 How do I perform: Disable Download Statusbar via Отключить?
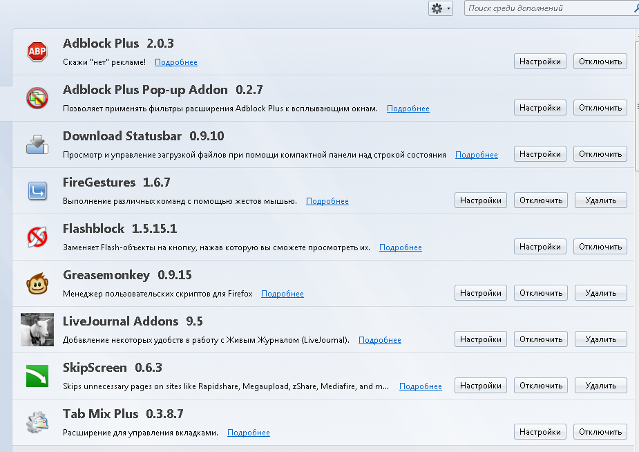(x=600, y=154)
